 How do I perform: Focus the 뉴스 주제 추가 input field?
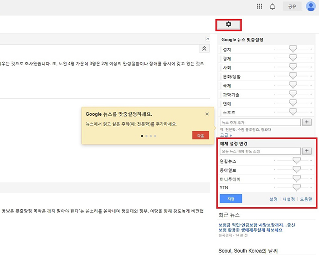click(260, 122)
